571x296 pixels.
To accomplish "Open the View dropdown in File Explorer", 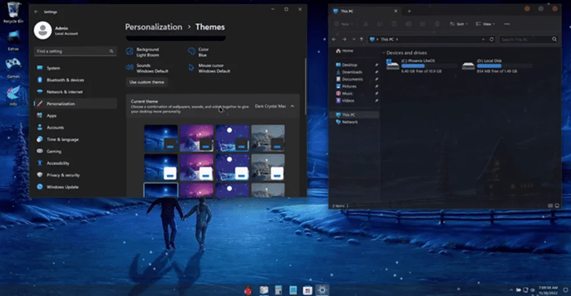I will tap(485, 24).
